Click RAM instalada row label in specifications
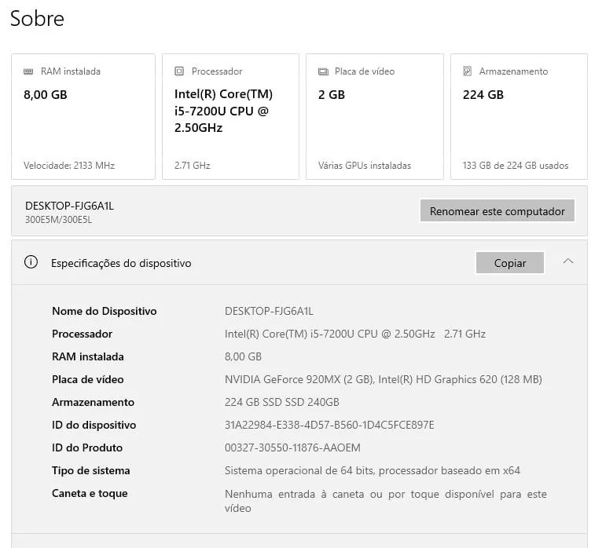Image resolution: width=591 pixels, height=548 pixels. tap(88, 356)
